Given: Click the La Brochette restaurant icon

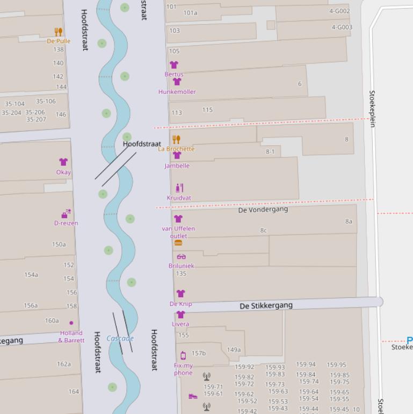Looking at the screenshot, I should [x=176, y=140].
